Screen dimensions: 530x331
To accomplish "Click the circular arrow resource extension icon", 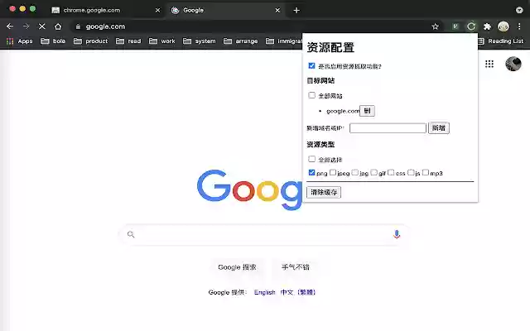I will point(471,26).
